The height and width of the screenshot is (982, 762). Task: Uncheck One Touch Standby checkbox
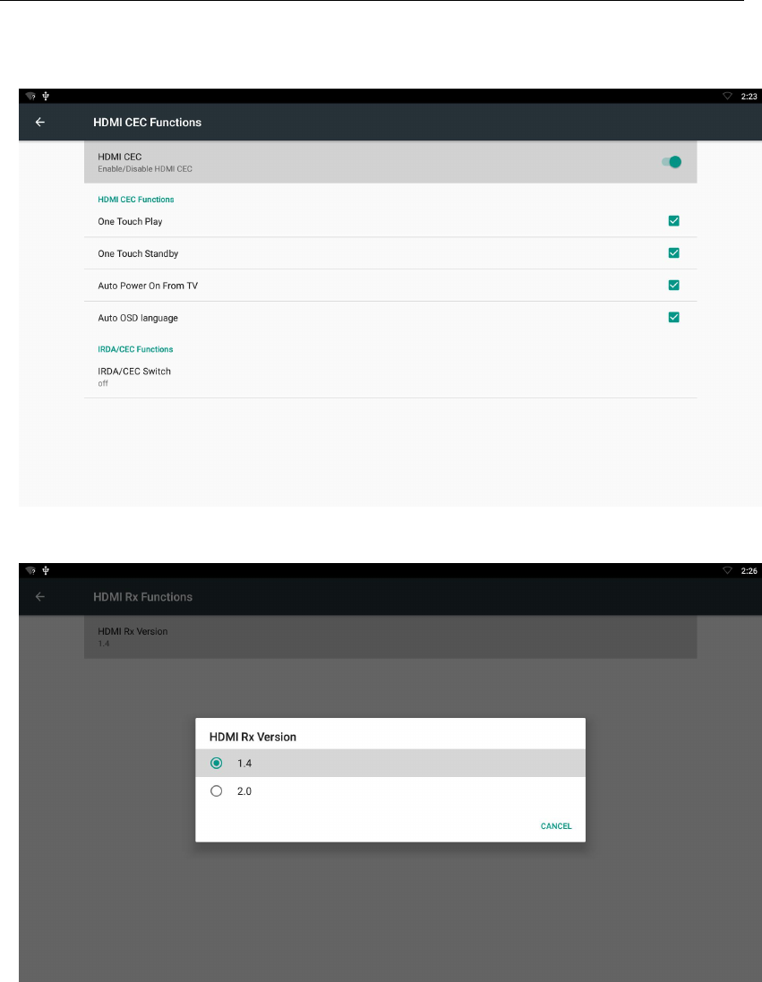point(673,253)
